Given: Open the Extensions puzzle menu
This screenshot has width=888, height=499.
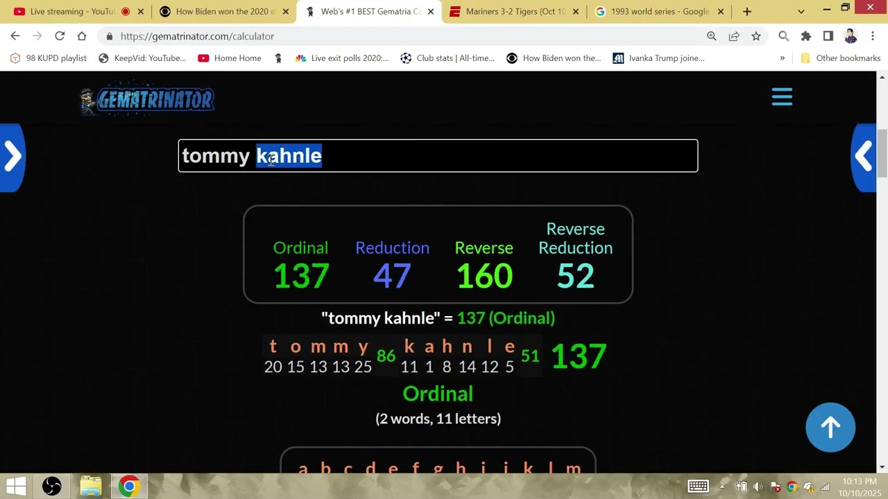Looking at the screenshot, I should (806, 36).
